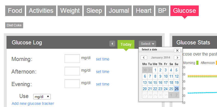The height and width of the screenshot is (107, 217).
Task: Show next month in the calendar
Action: pos(177,57)
